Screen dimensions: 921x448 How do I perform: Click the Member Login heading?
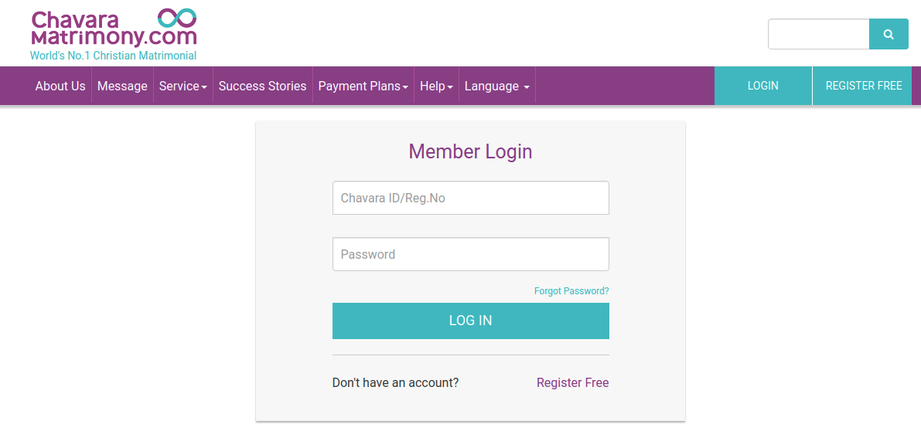point(470,152)
